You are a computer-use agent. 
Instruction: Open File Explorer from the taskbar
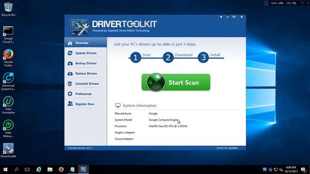[50, 170]
